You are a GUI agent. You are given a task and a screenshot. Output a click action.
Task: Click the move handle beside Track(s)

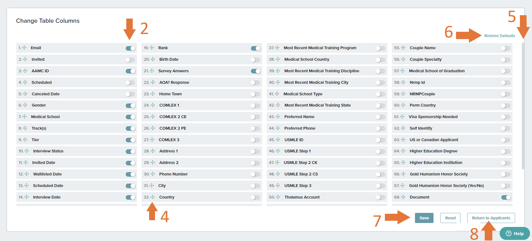[x=25, y=128]
